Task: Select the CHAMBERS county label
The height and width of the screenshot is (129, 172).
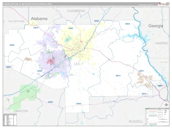Action: pyautogui.click(x=76, y=11)
